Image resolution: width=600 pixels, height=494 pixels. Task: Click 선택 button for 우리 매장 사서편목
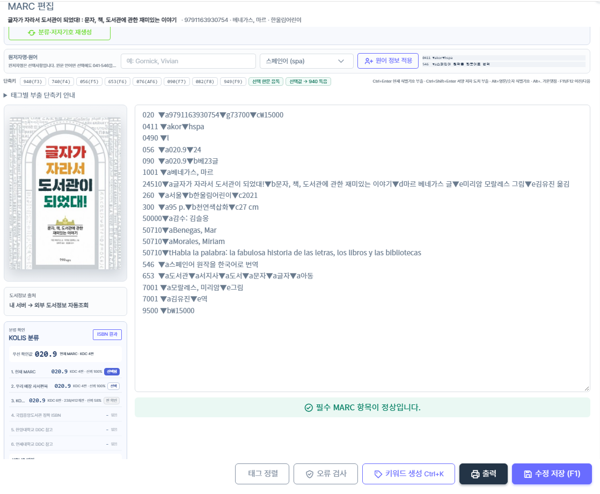pos(113,386)
